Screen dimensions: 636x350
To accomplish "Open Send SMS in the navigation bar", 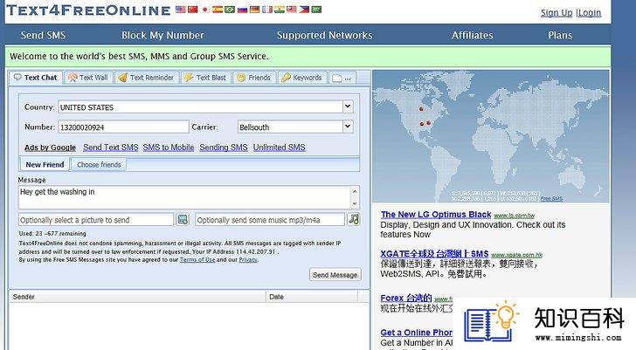I will tap(43, 35).
